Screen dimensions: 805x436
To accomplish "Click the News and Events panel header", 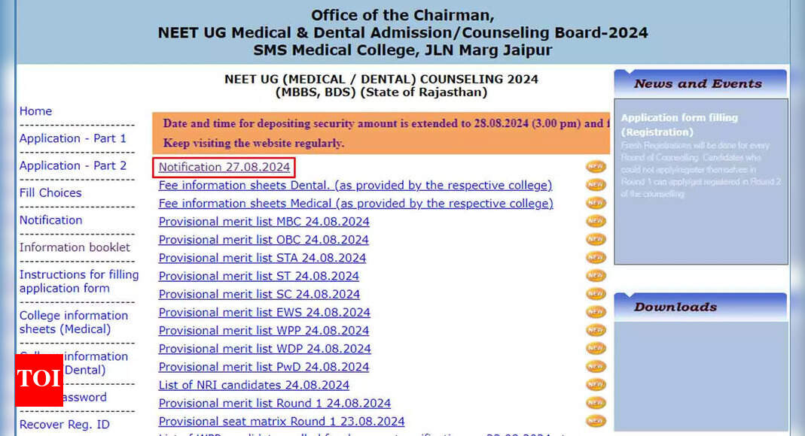I will (699, 83).
